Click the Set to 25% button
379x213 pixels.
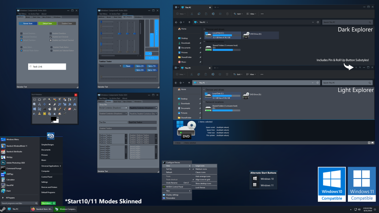pyautogui.click(x=140, y=66)
